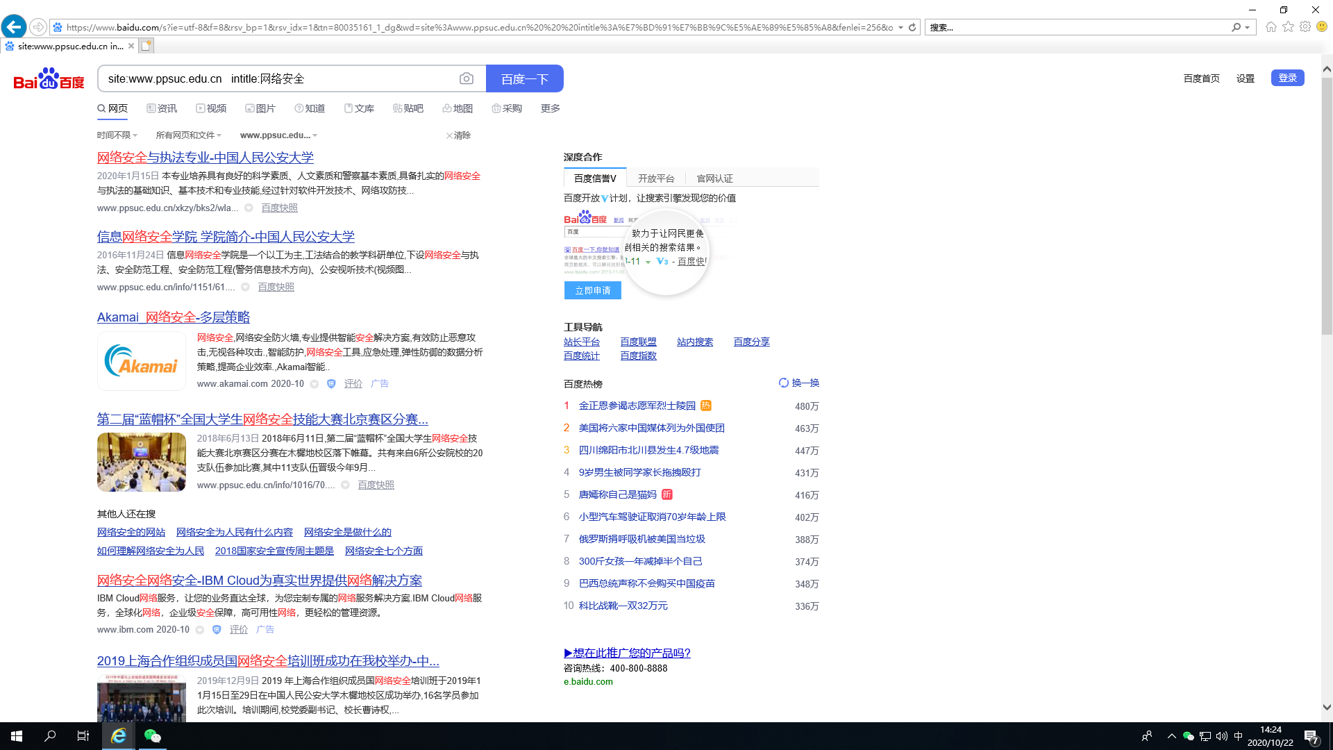This screenshot has height=750, width=1333.
Task: Open IE favorites star icon
Action: [1288, 27]
